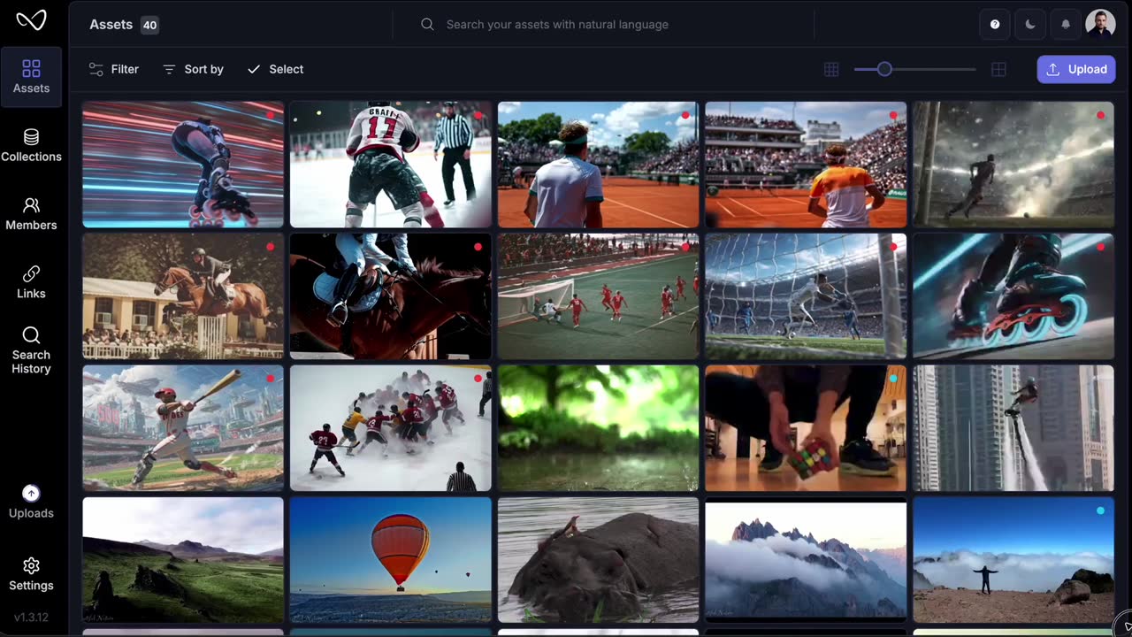Switch to the small grid view layout

[830, 69]
